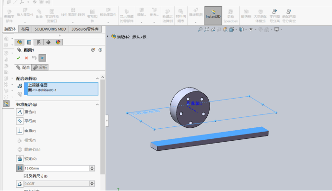
Task: Confirm the mate with the green checkmark
Action: tap(18, 58)
